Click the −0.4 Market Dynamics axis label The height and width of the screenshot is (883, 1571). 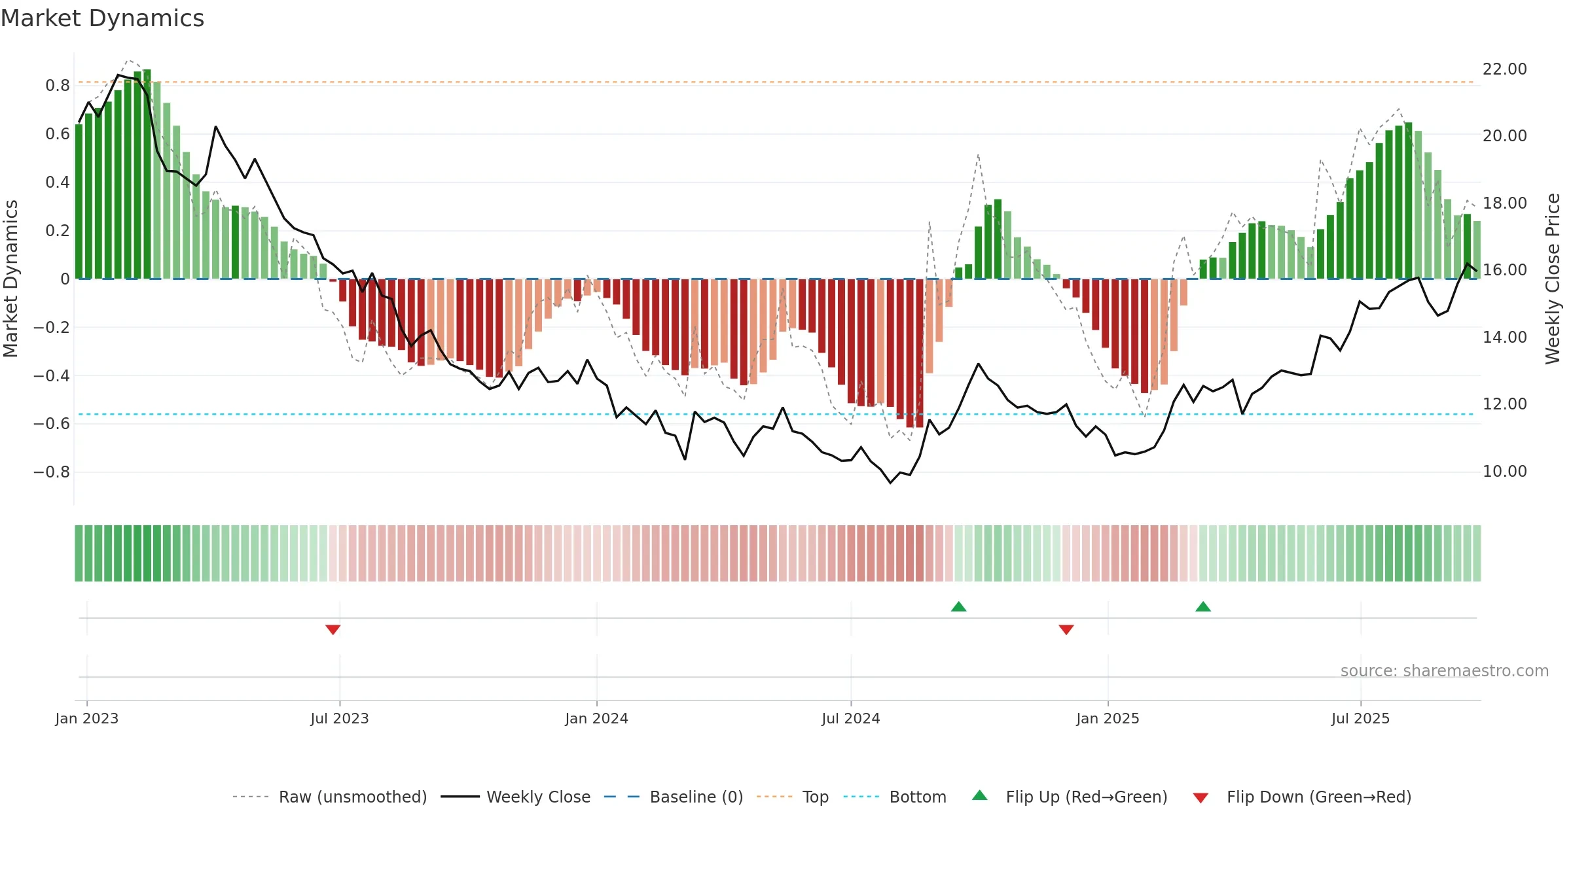51,375
